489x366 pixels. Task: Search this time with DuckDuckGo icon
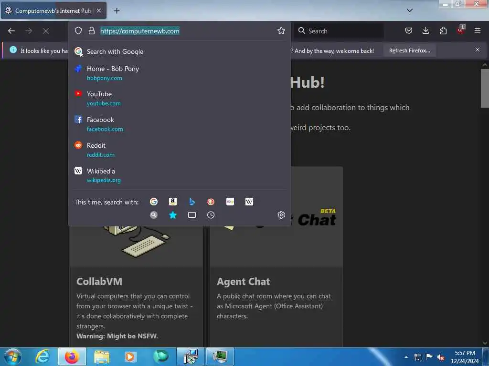tap(211, 202)
